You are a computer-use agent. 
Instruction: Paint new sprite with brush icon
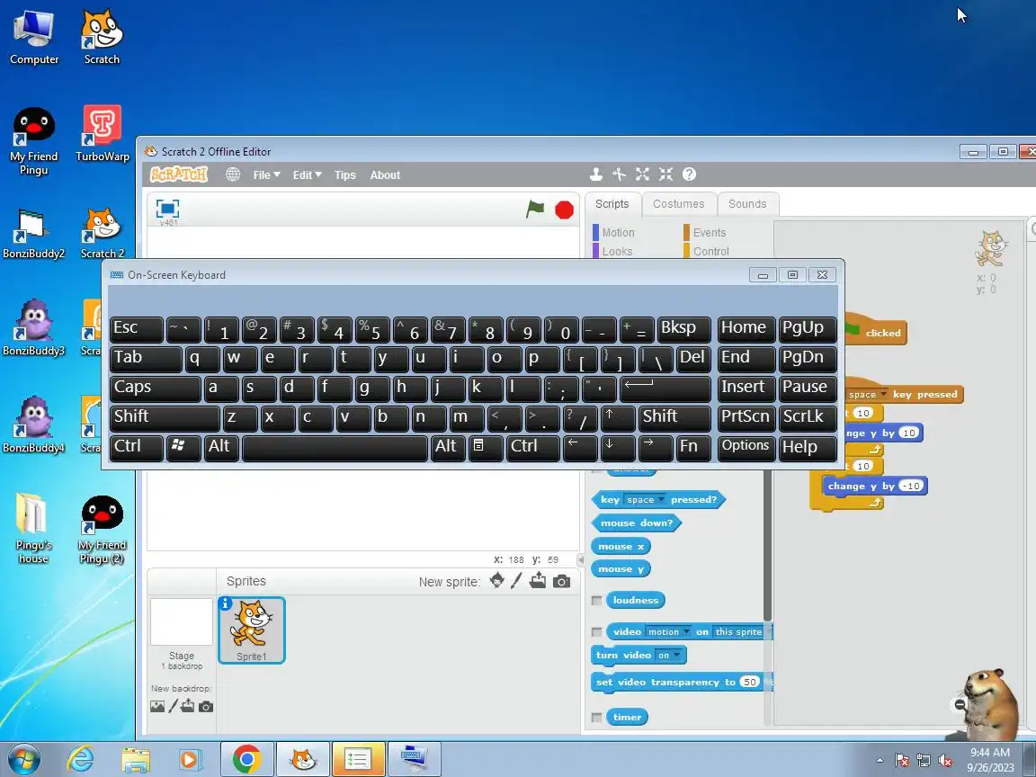click(516, 581)
